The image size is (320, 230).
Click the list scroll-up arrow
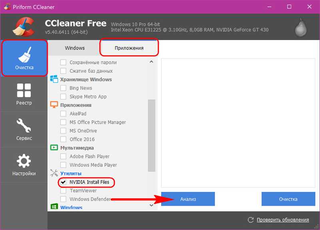click(152, 62)
